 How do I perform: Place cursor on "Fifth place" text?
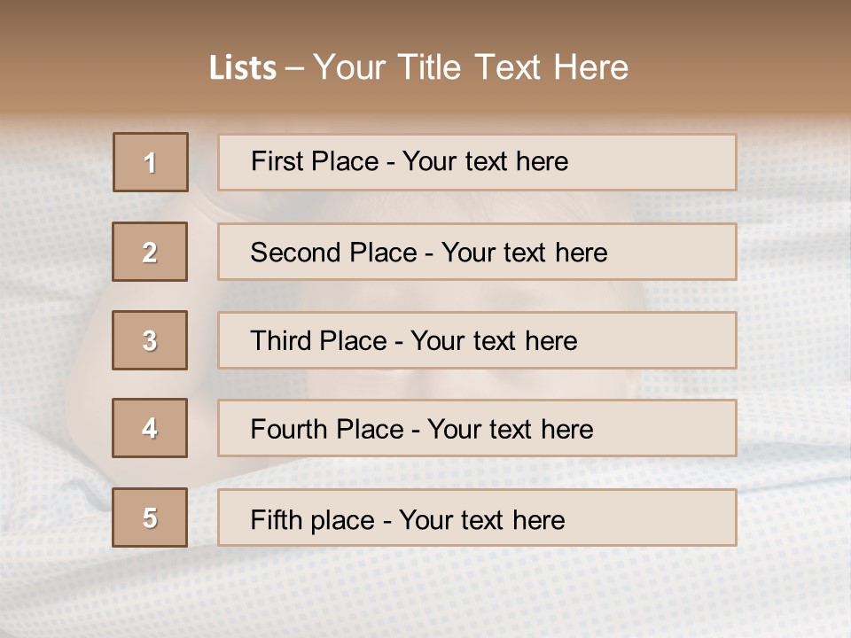pyautogui.click(x=313, y=519)
